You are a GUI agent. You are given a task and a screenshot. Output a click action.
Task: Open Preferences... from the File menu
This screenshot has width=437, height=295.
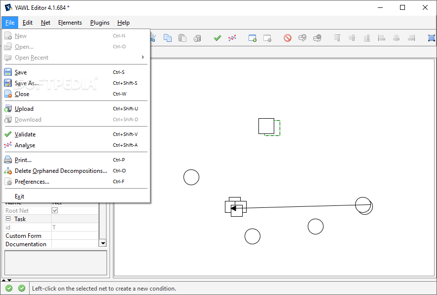pos(76,182)
